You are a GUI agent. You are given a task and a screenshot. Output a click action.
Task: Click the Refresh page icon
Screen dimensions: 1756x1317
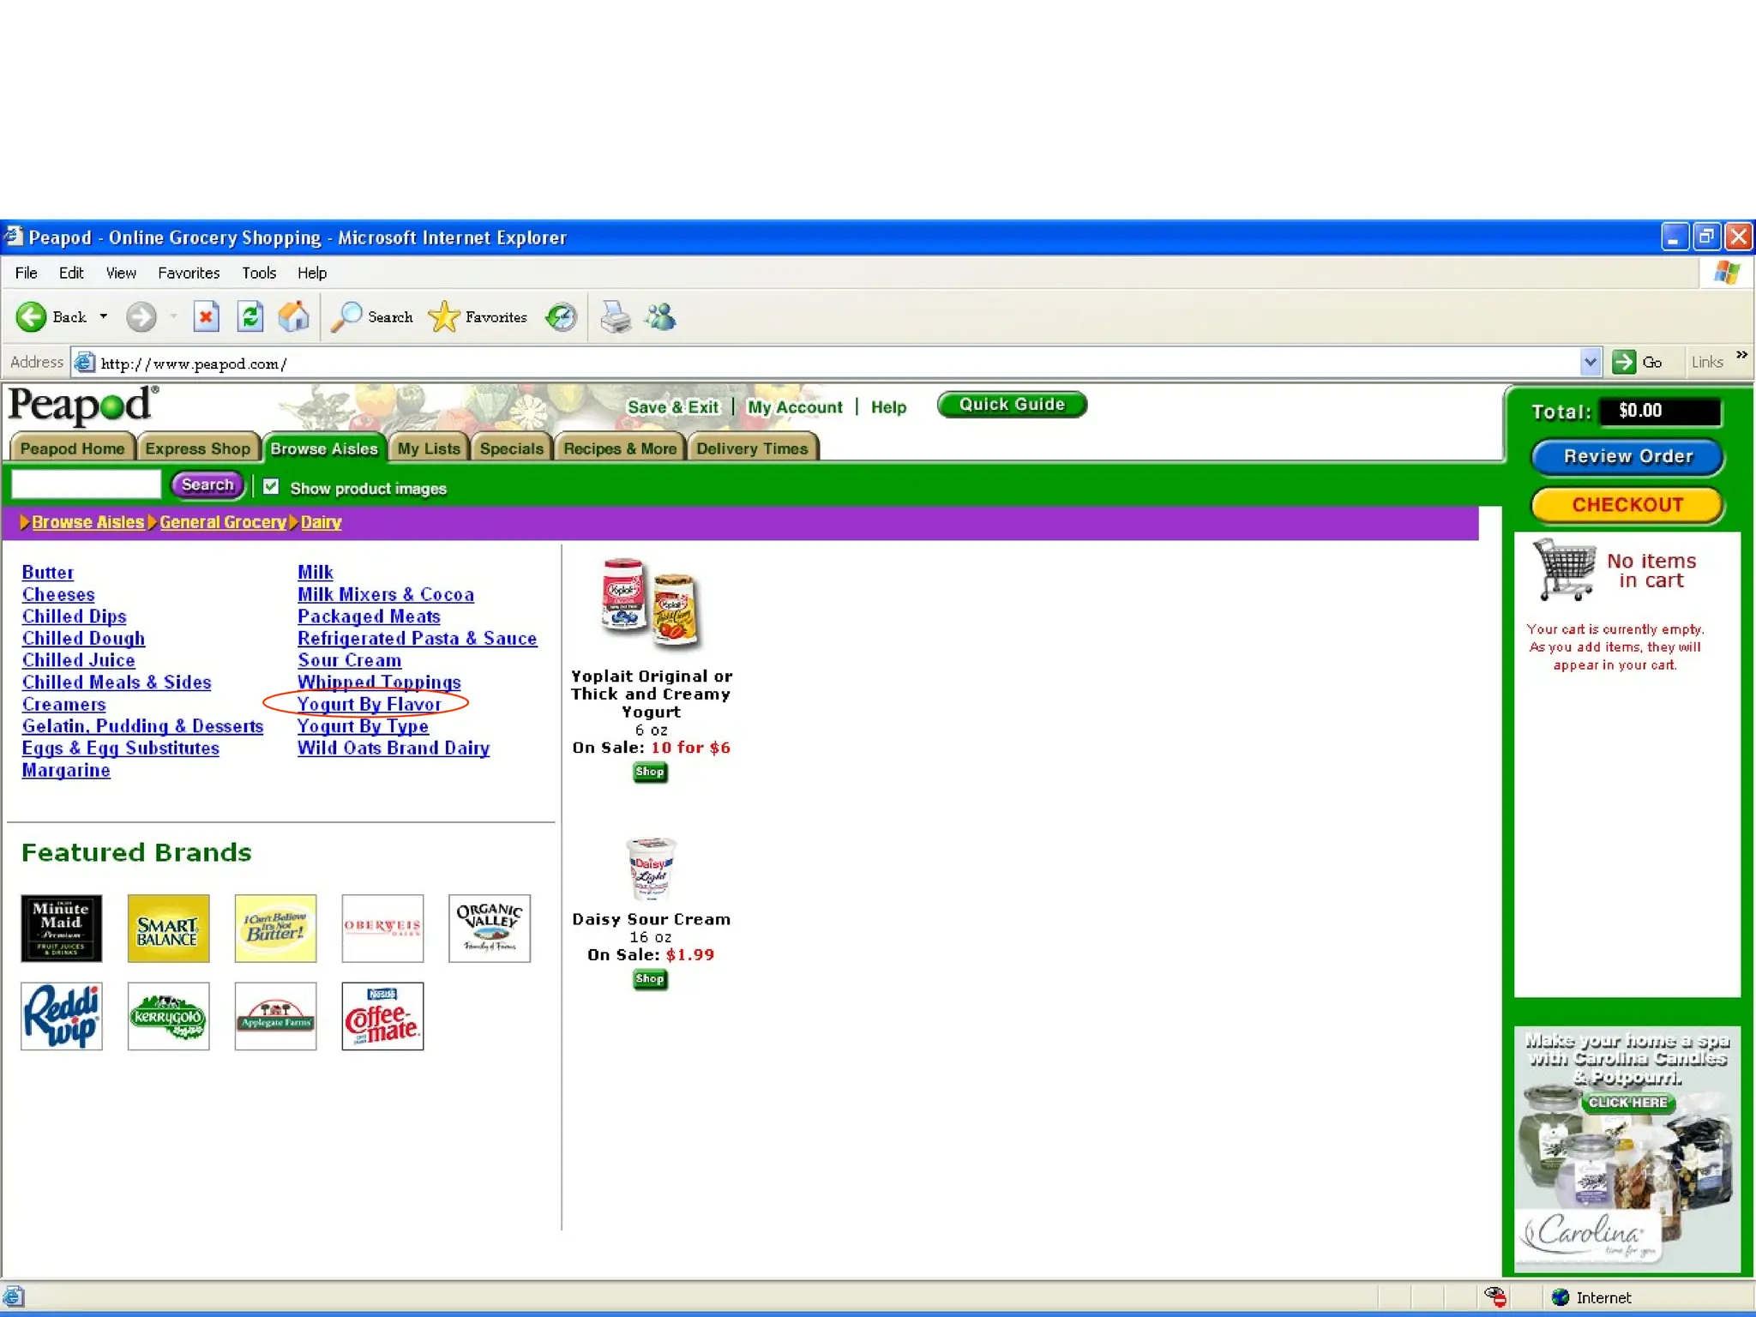click(250, 317)
